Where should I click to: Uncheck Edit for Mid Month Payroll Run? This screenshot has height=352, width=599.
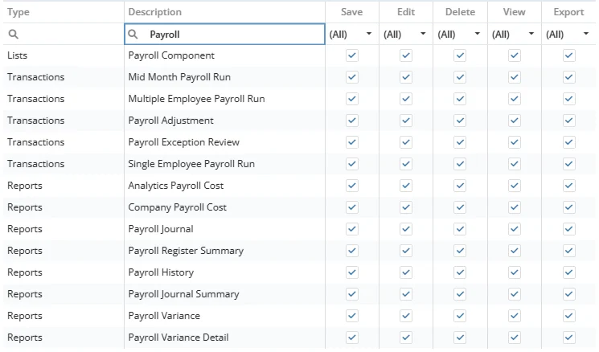tap(406, 77)
